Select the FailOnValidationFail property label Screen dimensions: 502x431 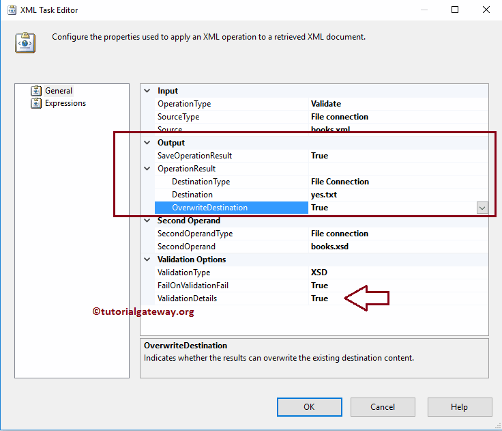click(x=193, y=286)
